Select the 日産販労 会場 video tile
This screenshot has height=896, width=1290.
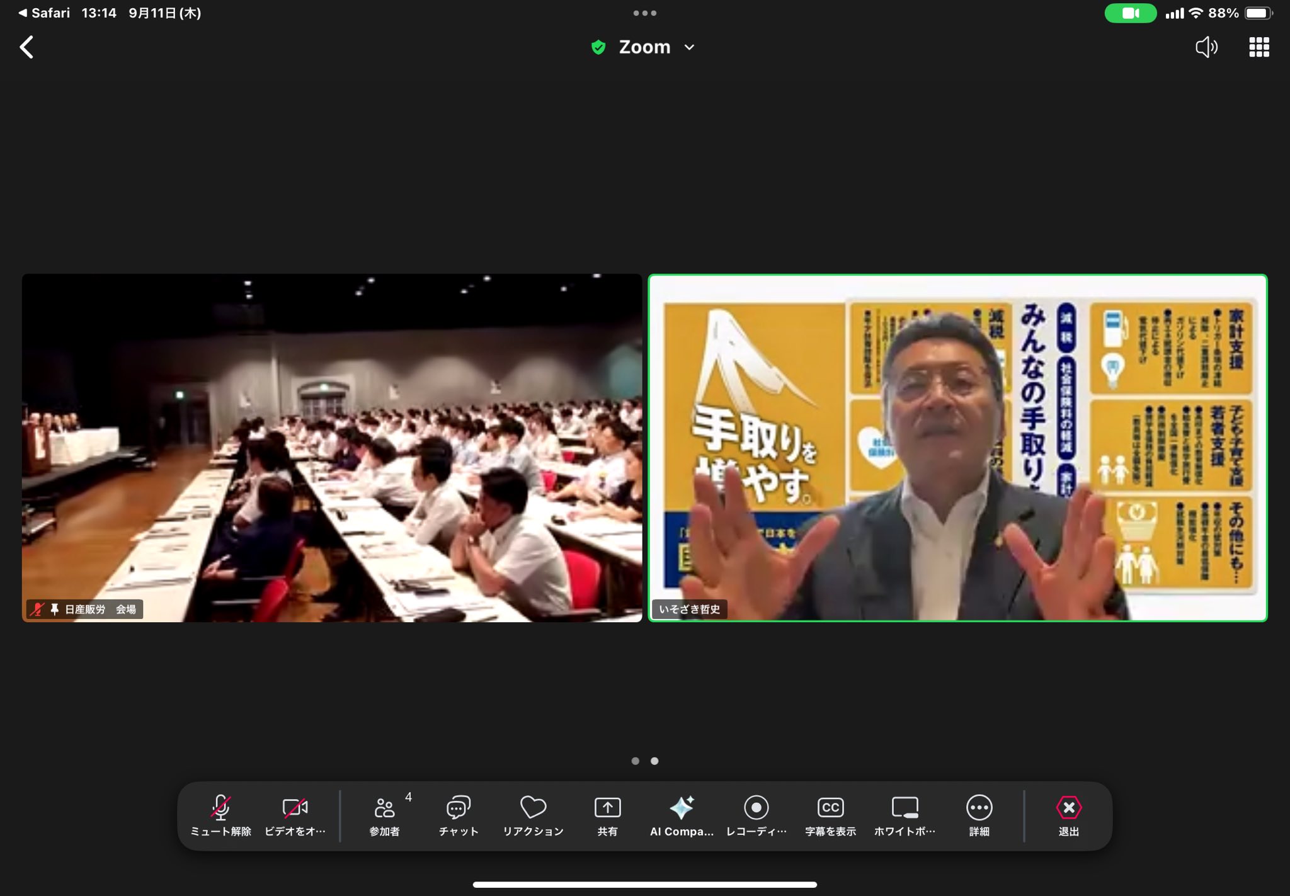[332, 448]
